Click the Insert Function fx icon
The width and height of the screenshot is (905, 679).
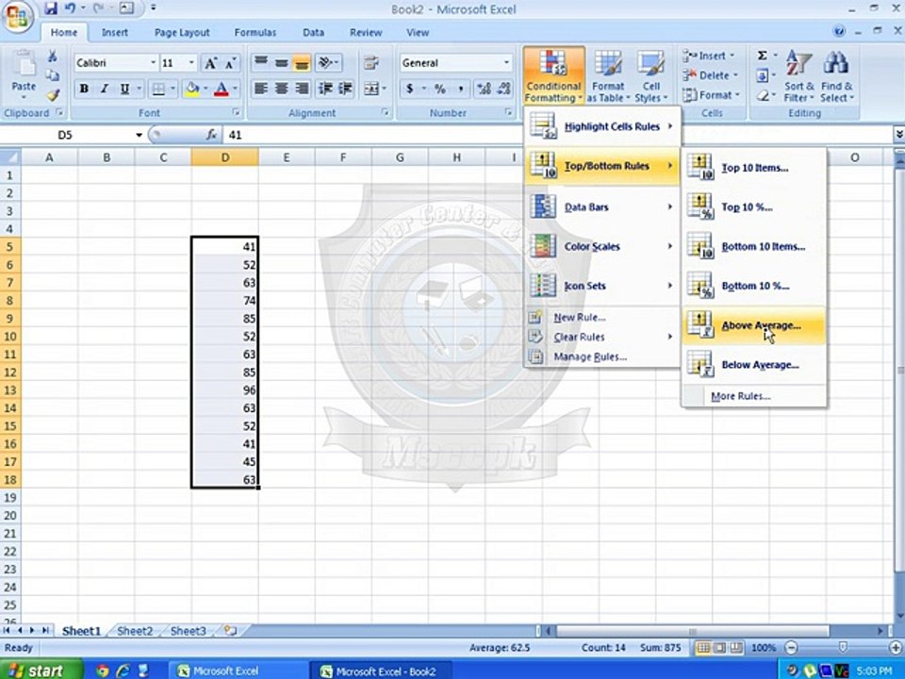[x=212, y=135]
